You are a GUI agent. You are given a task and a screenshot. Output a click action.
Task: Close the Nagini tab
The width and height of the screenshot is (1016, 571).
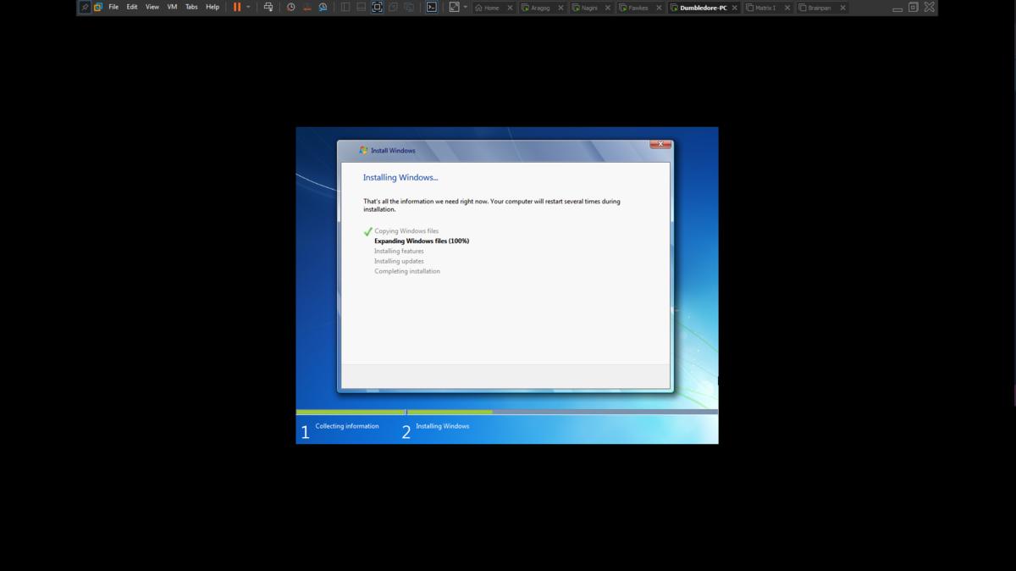tap(608, 8)
